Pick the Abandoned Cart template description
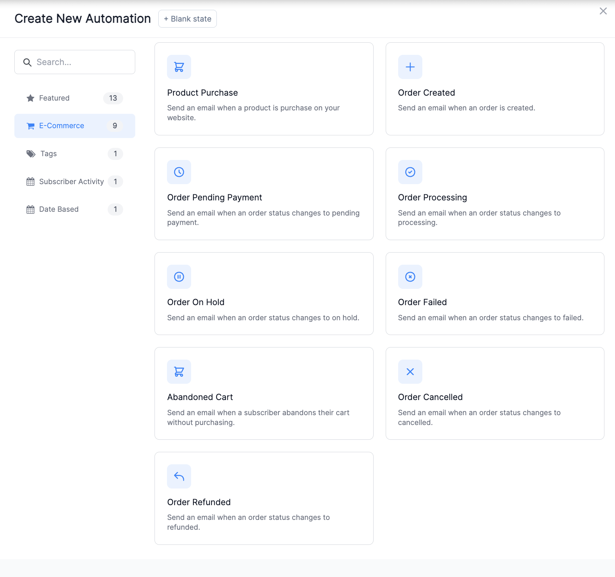615x577 pixels. coord(258,417)
